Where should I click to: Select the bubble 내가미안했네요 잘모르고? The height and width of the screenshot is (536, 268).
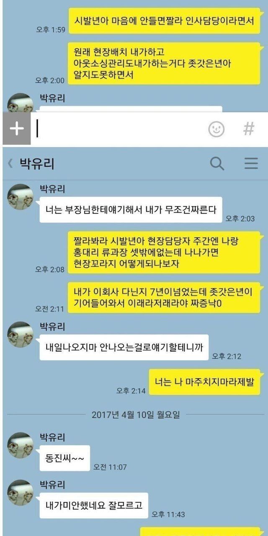[94, 505]
